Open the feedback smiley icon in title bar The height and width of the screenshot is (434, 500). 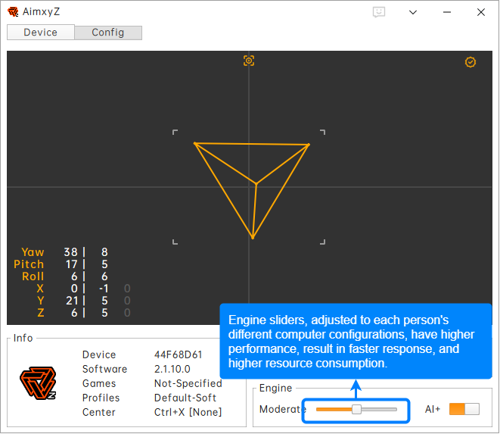tap(379, 12)
